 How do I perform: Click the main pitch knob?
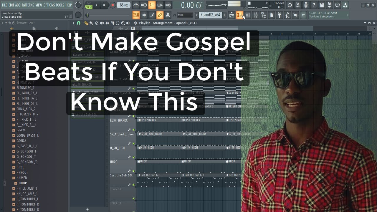tap(78, 15)
